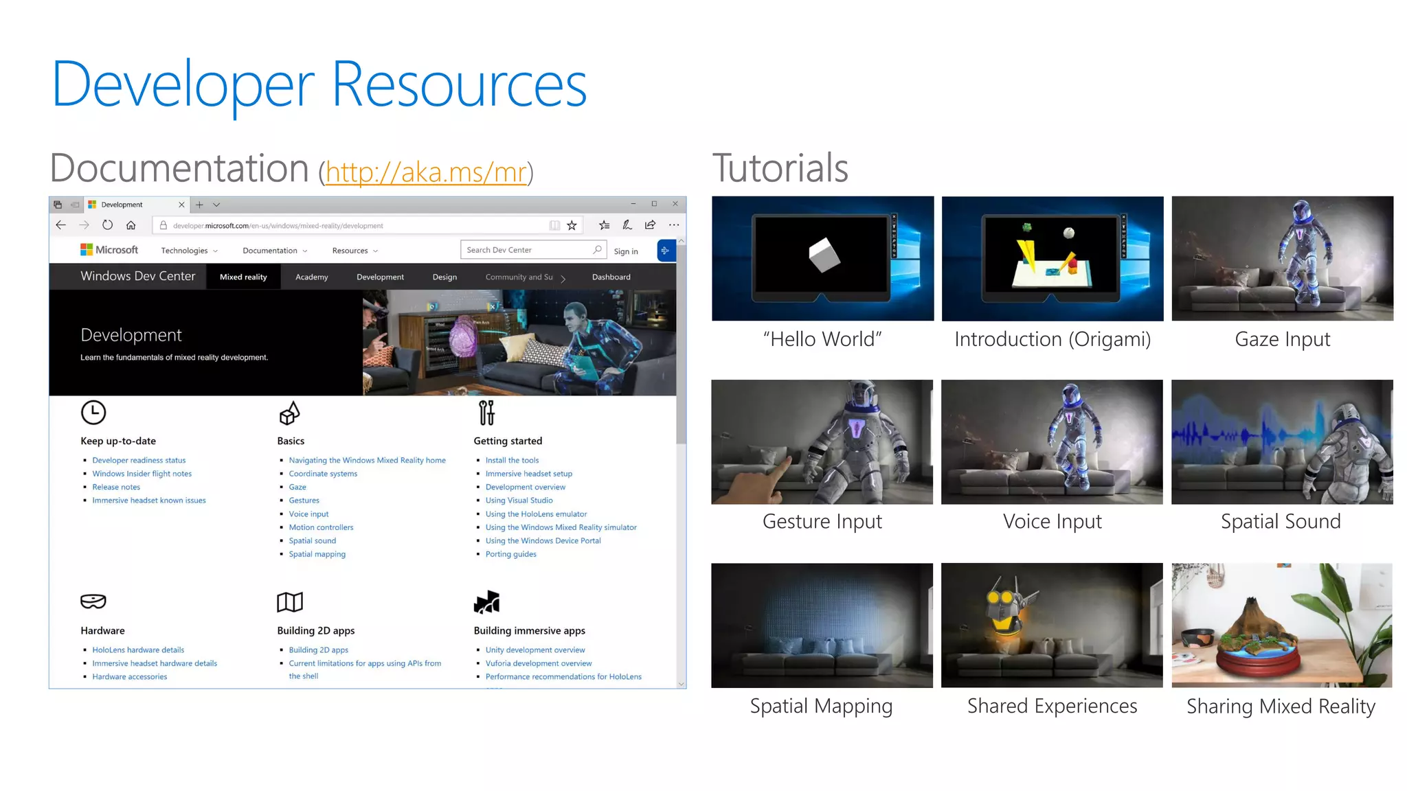Click the search magnifier icon
Viewport: 1407px width, 791px height.
coord(597,250)
